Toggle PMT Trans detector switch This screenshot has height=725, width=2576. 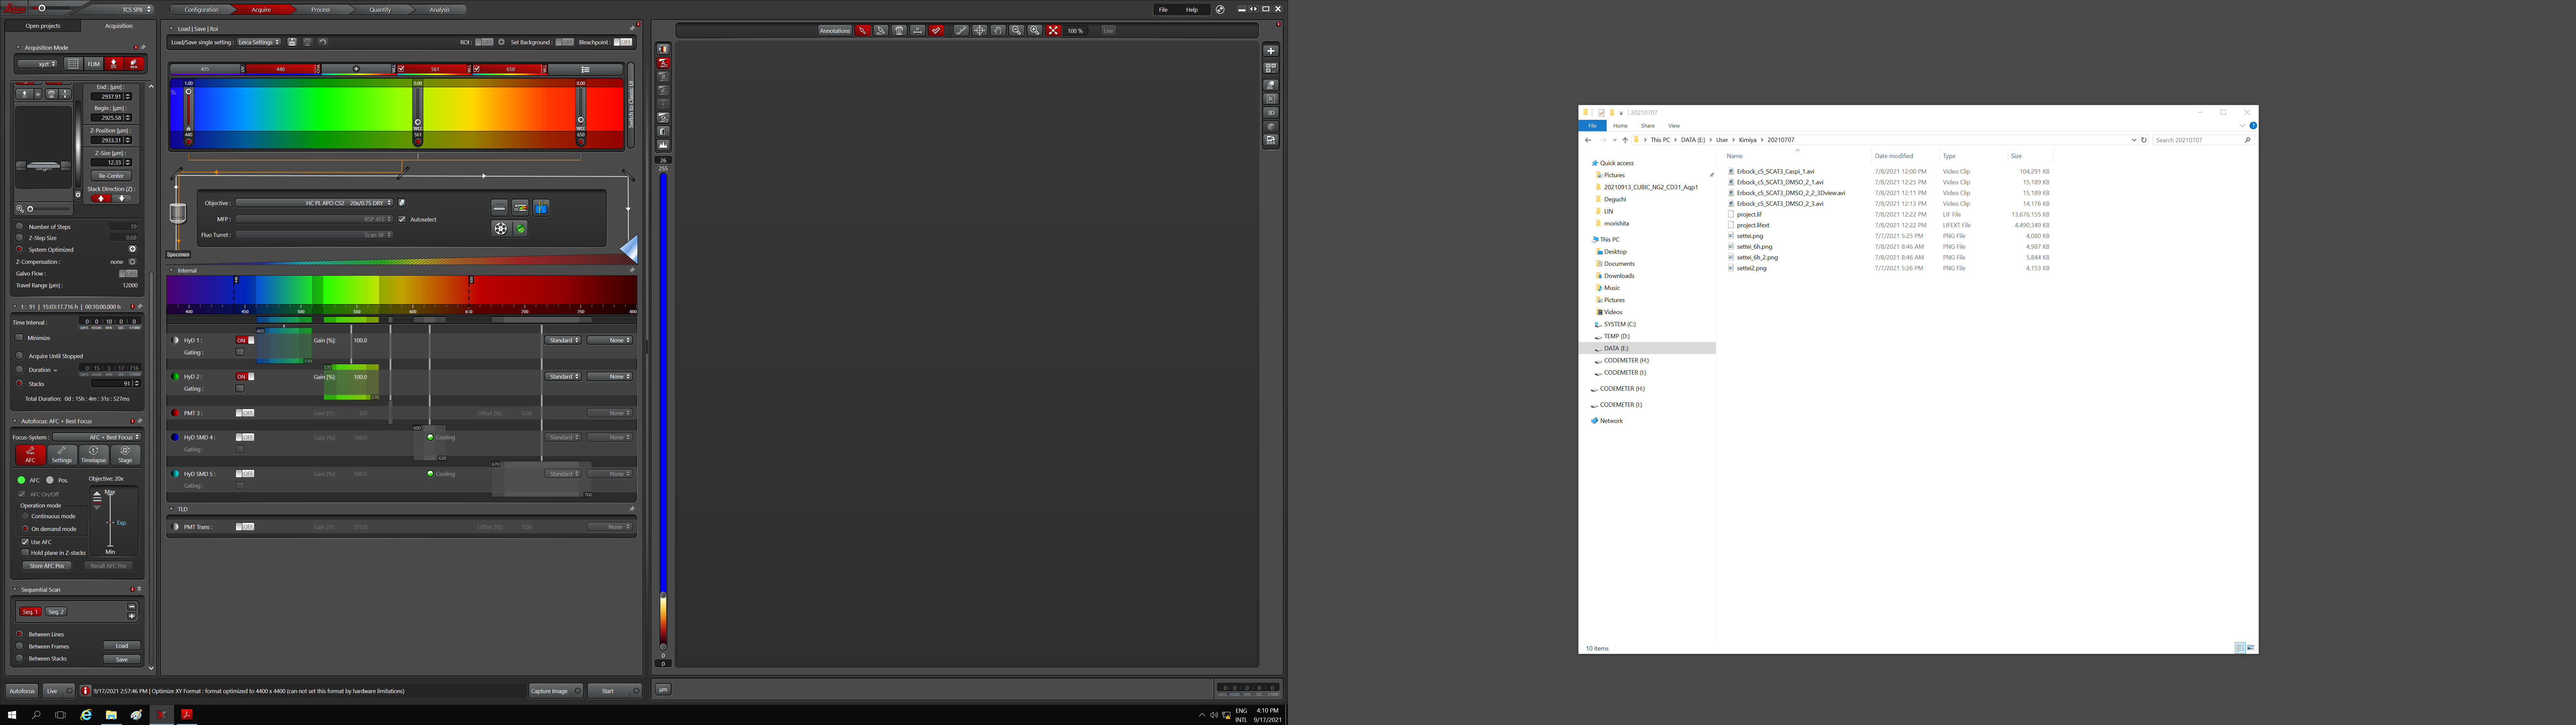tap(245, 527)
